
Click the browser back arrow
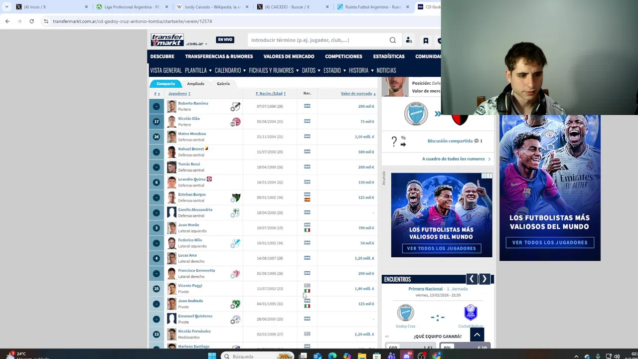[x=7, y=21]
